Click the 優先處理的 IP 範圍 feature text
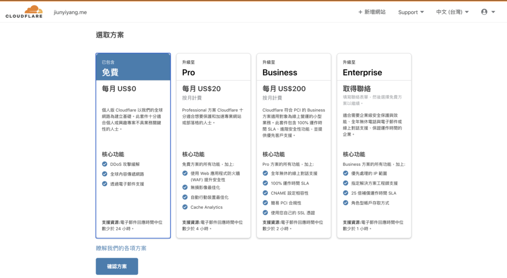 coord(369,174)
